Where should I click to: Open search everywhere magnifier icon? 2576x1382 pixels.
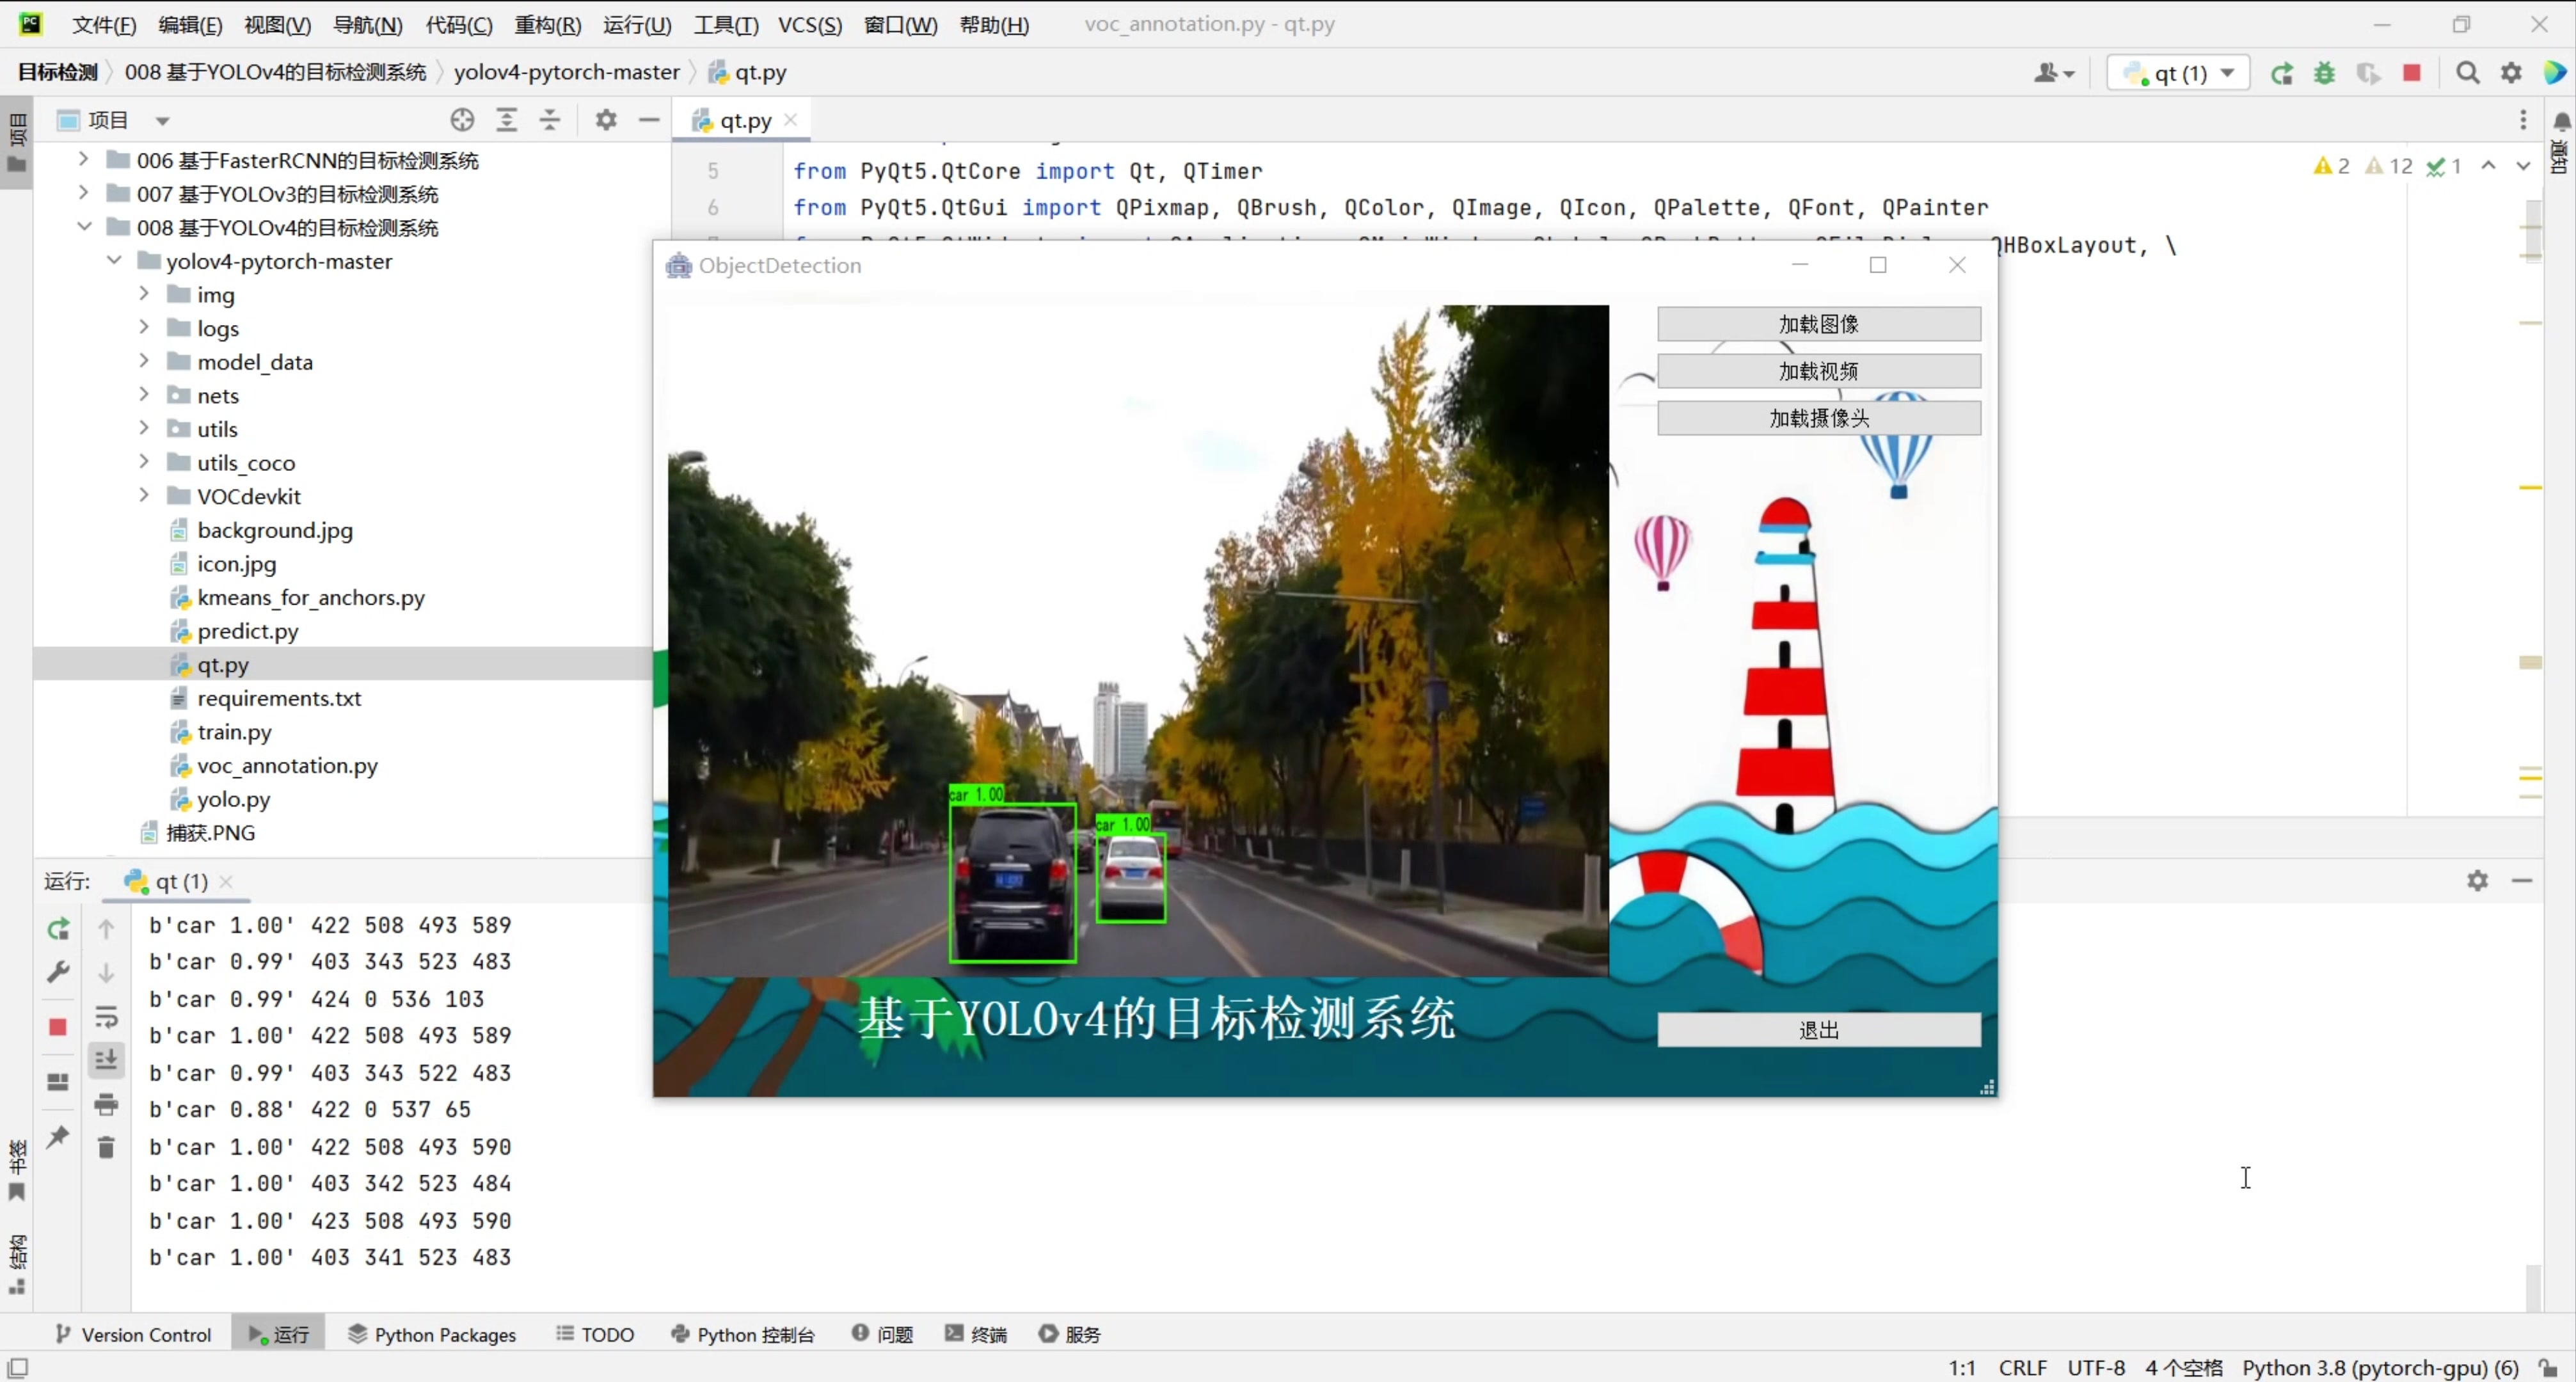point(2467,73)
